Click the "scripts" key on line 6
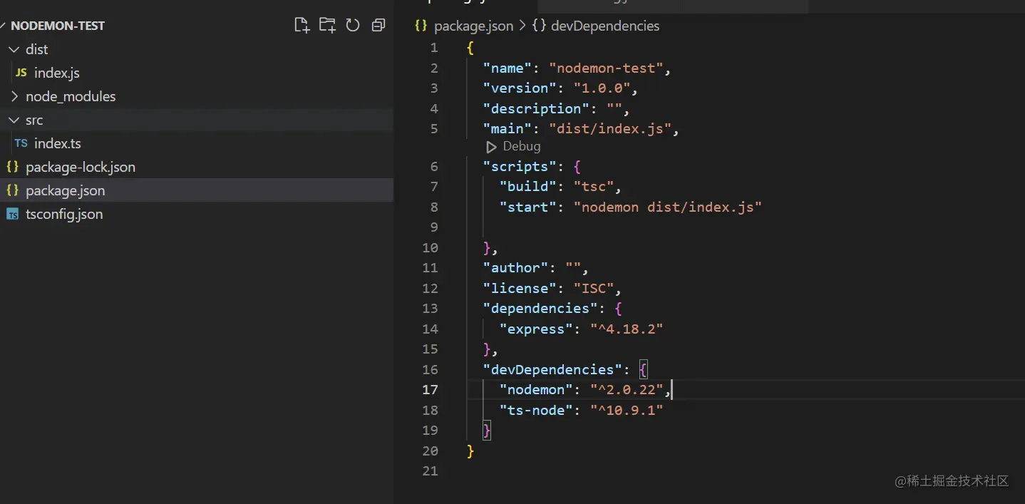Viewport: 1025px width, 504px height. (520, 166)
